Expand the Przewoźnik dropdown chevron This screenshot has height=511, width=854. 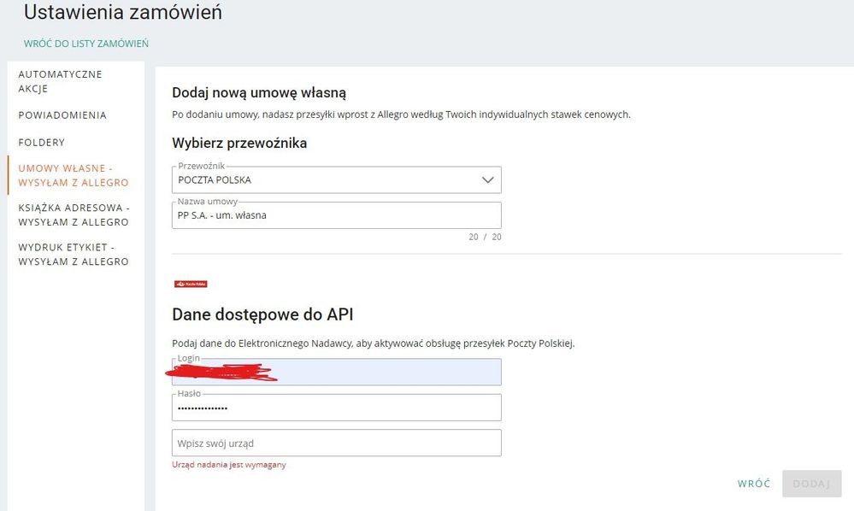pyautogui.click(x=487, y=180)
